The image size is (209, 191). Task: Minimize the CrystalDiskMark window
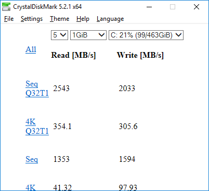(x=149, y=7)
